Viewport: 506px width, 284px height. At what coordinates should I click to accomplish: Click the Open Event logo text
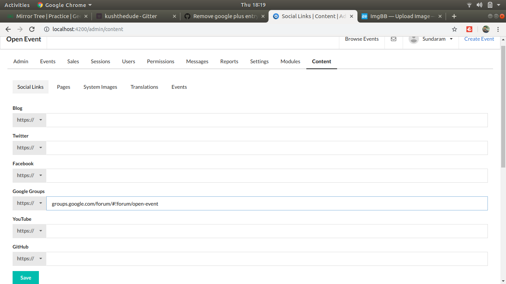coord(24,39)
